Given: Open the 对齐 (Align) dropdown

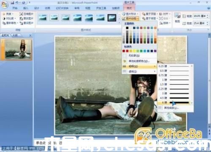Looking at the screenshot, I should coord(165,14).
